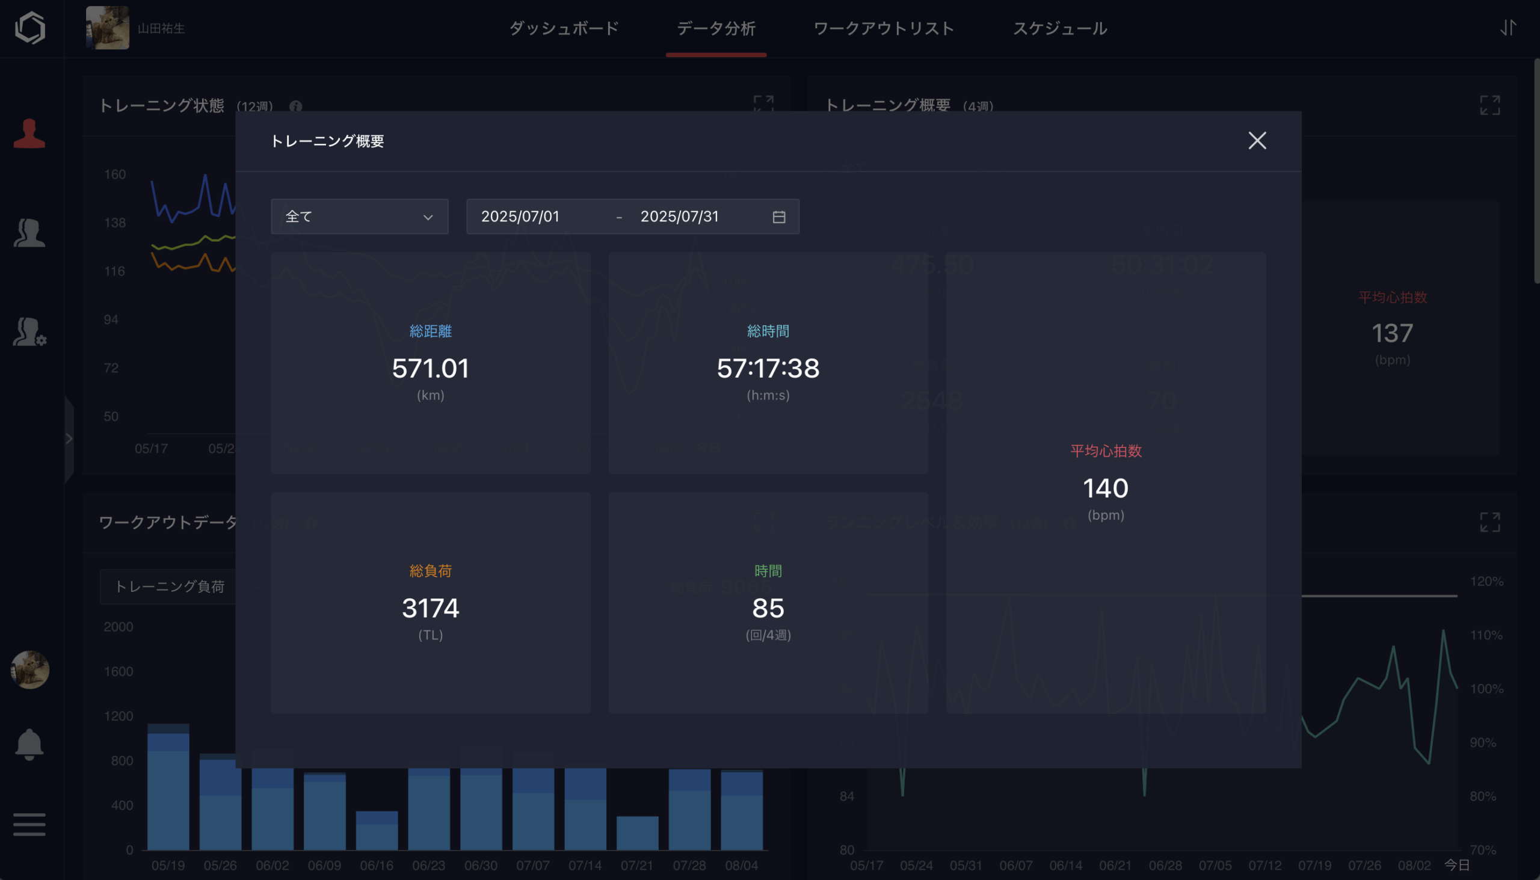This screenshot has height=880, width=1540.
Task: Switch to the ワークアウトリスト tab
Action: pyautogui.click(x=884, y=28)
